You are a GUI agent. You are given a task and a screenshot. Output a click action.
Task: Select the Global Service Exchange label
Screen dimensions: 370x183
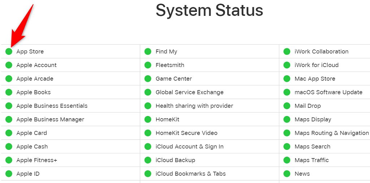[x=189, y=92]
